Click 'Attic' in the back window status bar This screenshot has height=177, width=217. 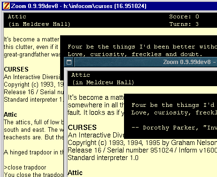click(x=17, y=16)
